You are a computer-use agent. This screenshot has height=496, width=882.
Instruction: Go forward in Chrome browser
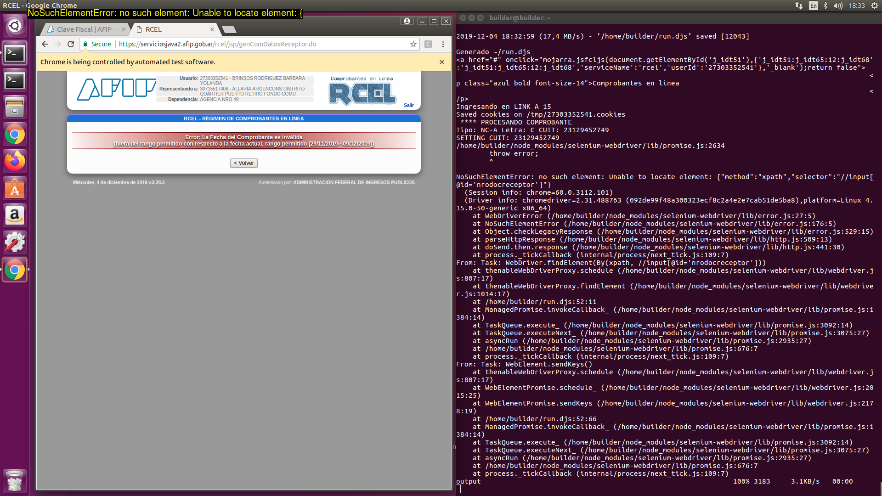(x=58, y=44)
